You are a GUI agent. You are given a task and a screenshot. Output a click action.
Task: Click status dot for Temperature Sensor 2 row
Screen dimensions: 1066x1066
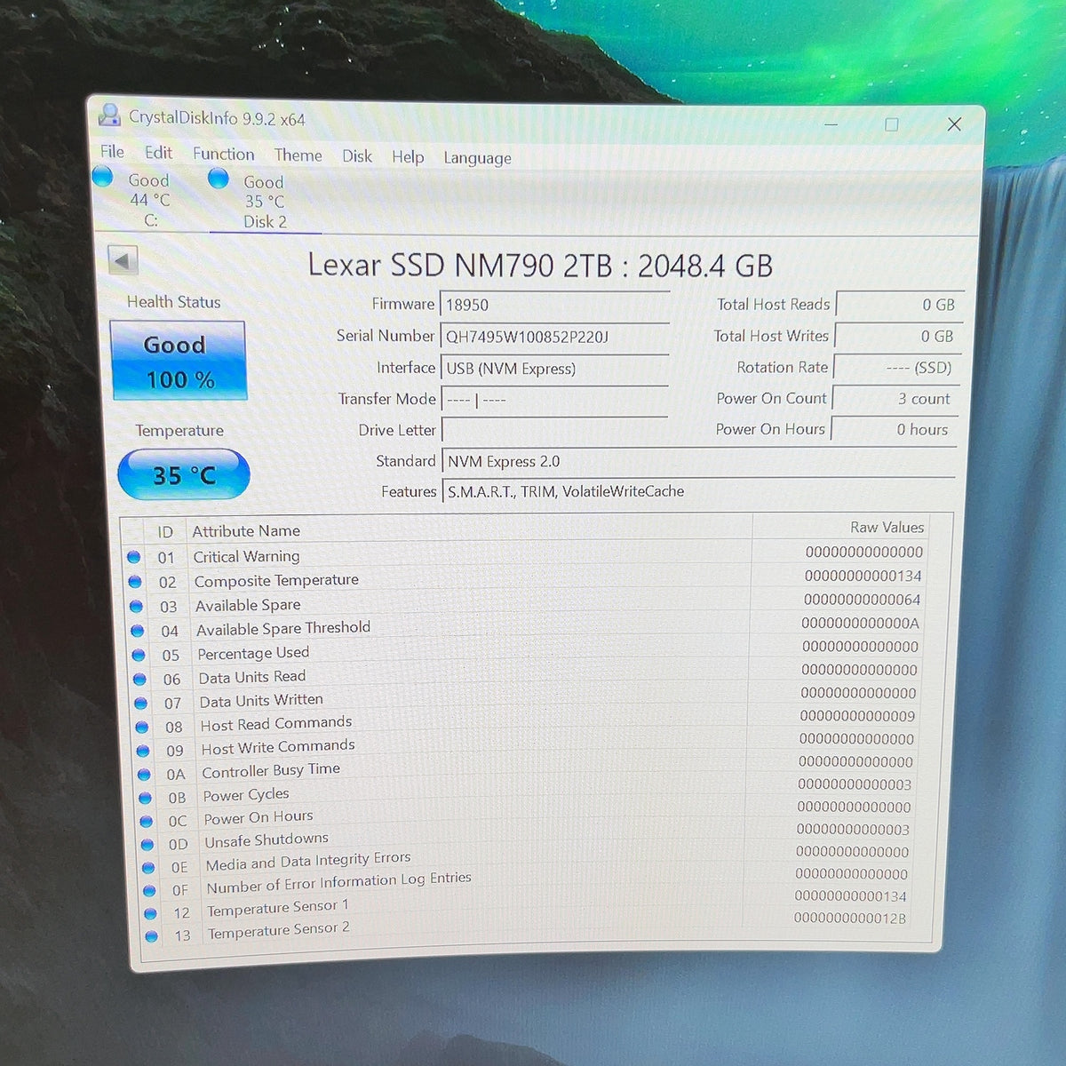coord(151,935)
